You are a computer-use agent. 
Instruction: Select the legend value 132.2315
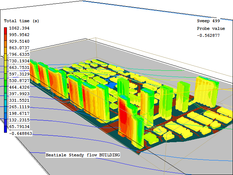pyautogui.click(x=19, y=120)
